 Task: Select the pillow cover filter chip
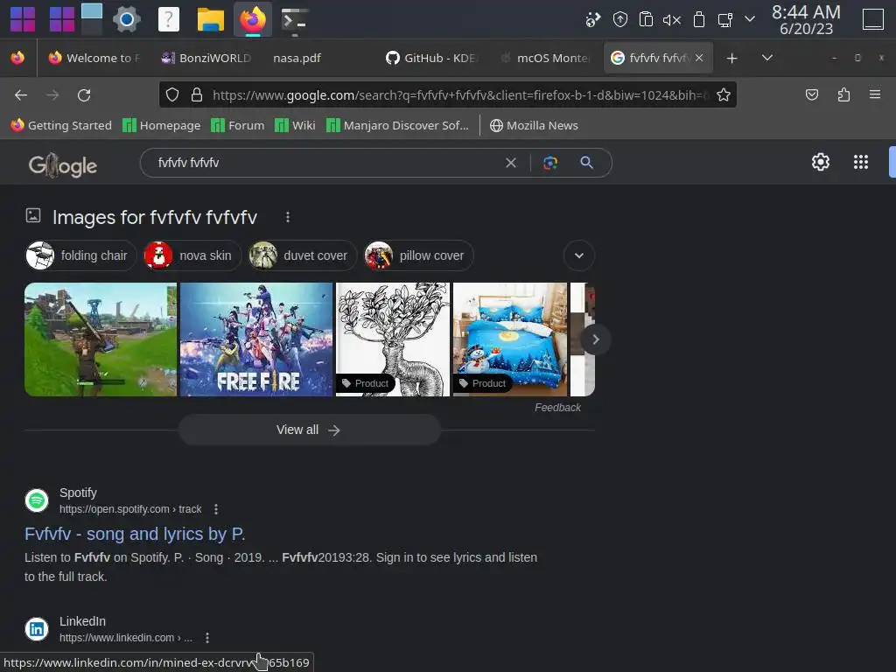click(419, 255)
